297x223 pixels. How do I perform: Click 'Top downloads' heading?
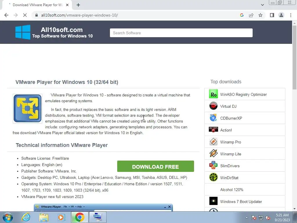coord(226,82)
